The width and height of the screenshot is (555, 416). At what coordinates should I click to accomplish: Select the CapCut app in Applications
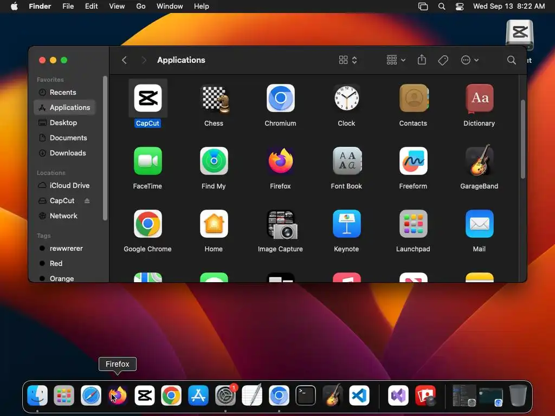(148, 99)
